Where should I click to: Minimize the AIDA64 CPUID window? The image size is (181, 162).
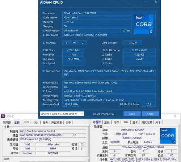click(x=145, y=2)
